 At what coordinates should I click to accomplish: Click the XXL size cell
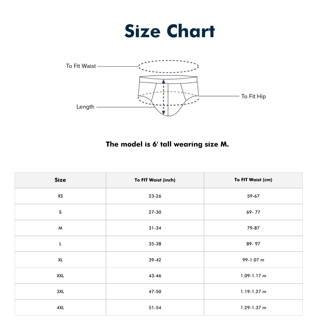[60, 276]
